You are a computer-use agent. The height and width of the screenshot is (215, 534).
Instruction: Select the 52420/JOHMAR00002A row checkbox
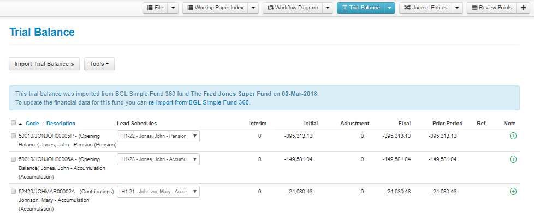(13, 191)
